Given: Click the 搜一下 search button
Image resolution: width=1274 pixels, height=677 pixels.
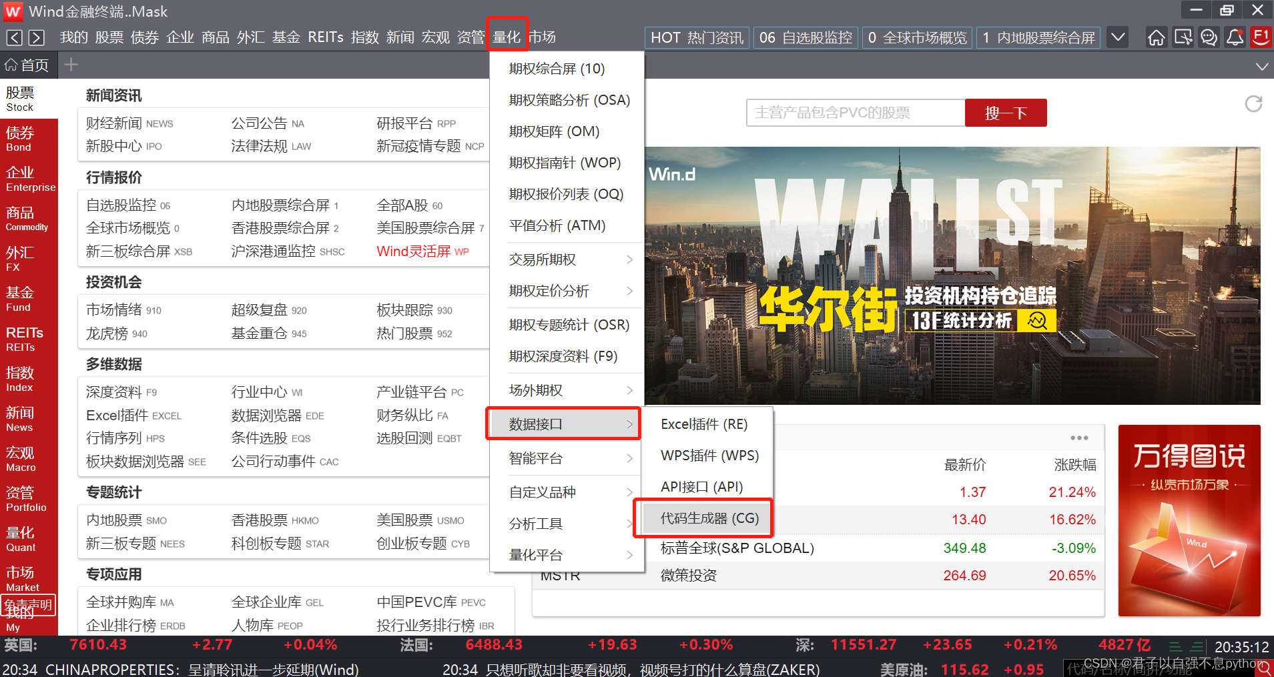Looking at the screenshot, I should [x=1006, y=113].
